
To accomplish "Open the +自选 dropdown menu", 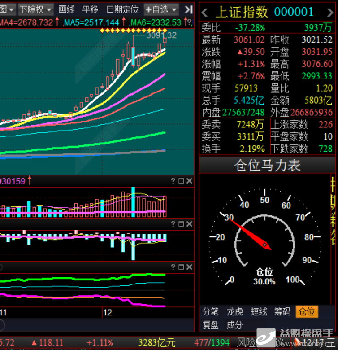I will (x=161, y=9).
